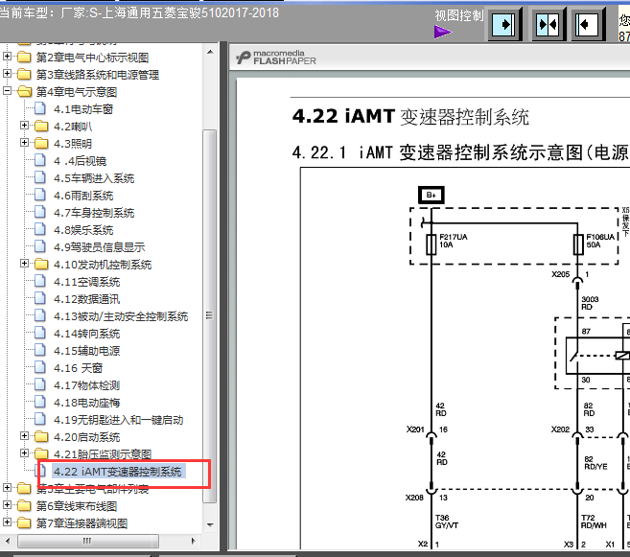The width and height of the screenshot is (630, 557).
Task: Open the 4.15辅助电源 document
Action: (x=87, y=351)
